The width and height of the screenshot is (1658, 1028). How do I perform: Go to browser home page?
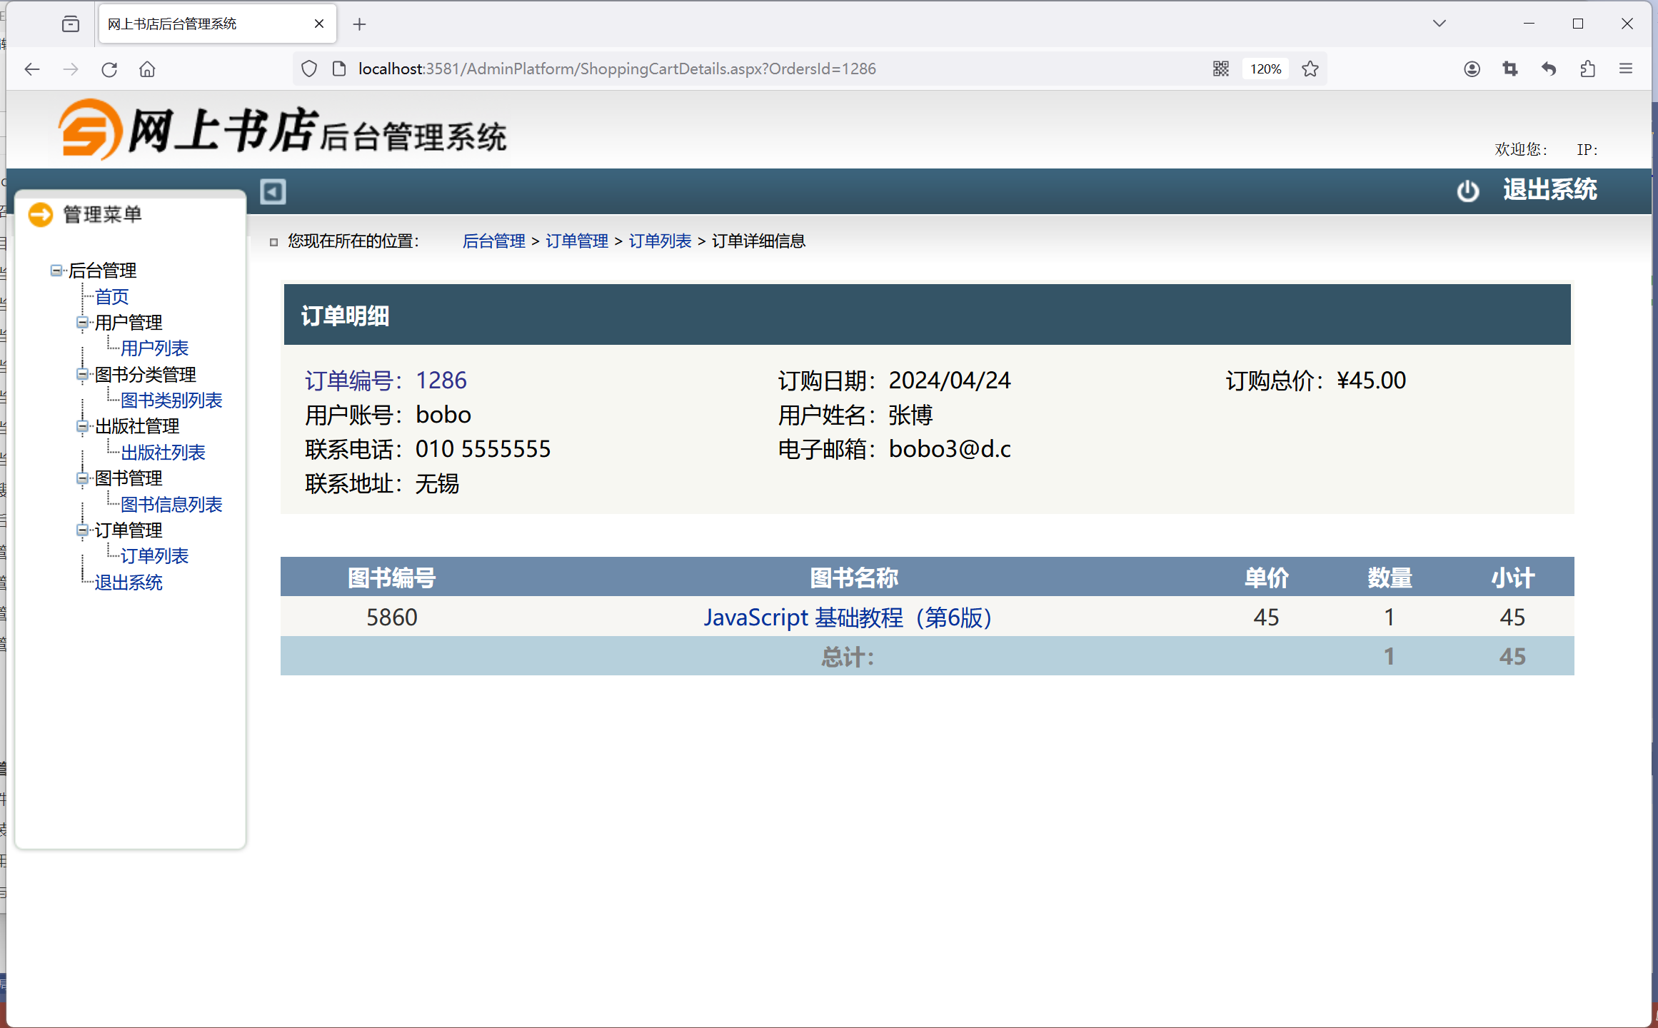(147, 69)
